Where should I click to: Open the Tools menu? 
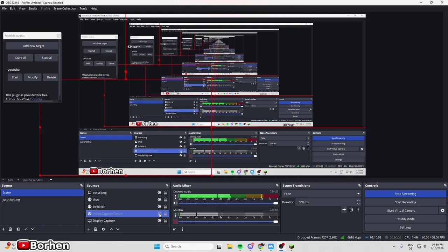(83, 8)
